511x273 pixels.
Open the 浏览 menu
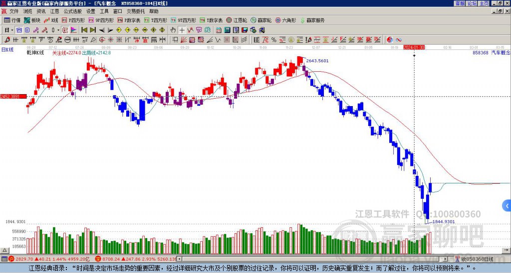pyautogui.click(x=28, y=11)
